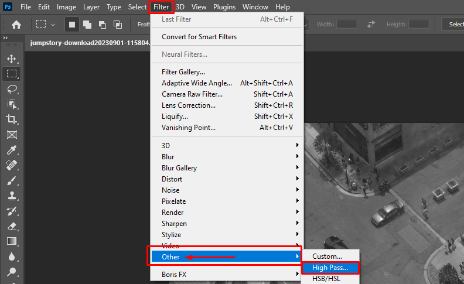Choose Intersect with selection mode
The width and height of the screenshot is (464, 284).
(118, 24)
